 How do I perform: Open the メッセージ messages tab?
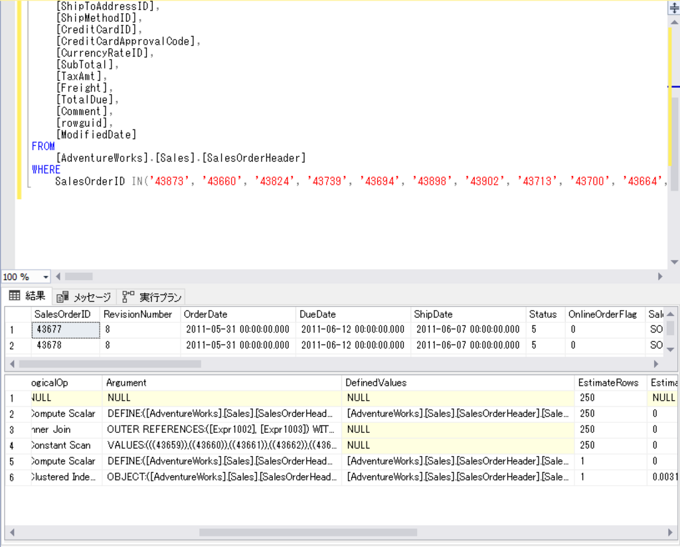(84, 297)
